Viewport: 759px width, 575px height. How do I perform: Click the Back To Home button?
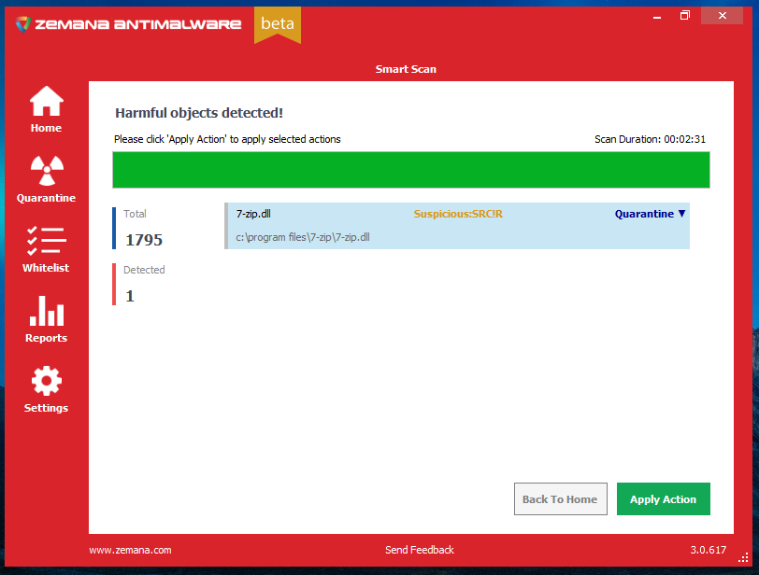pyautogui.click(x=560, y=498)
